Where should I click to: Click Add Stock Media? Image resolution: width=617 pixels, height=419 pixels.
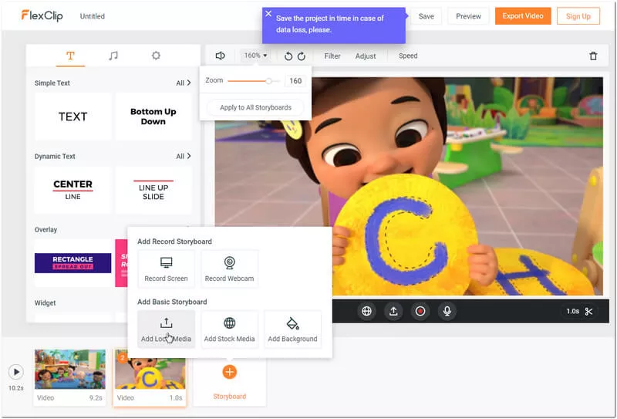coord(229,329)
